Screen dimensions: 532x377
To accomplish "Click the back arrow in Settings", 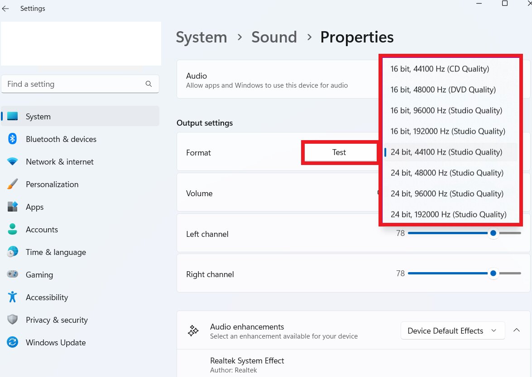I will coord(5,8).
